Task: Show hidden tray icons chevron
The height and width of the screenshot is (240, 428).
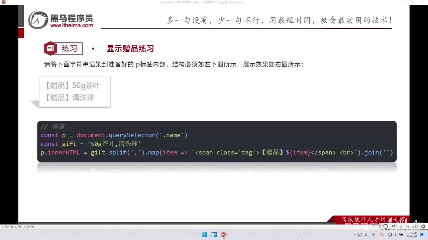Action: (x=354, y=235)
